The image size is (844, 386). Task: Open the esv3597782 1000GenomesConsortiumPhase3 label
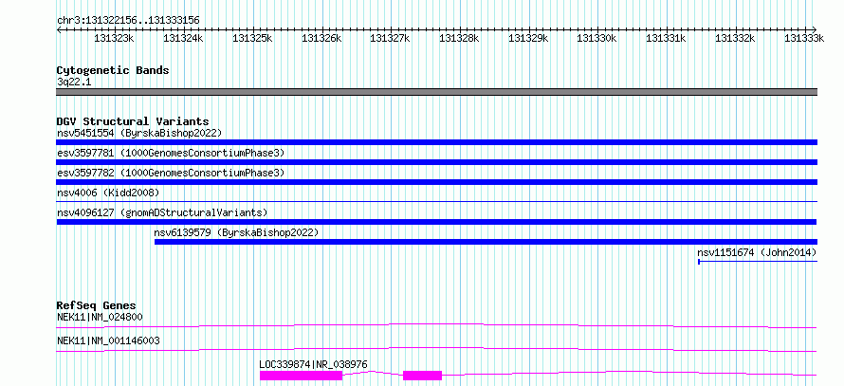pos(171,173)
